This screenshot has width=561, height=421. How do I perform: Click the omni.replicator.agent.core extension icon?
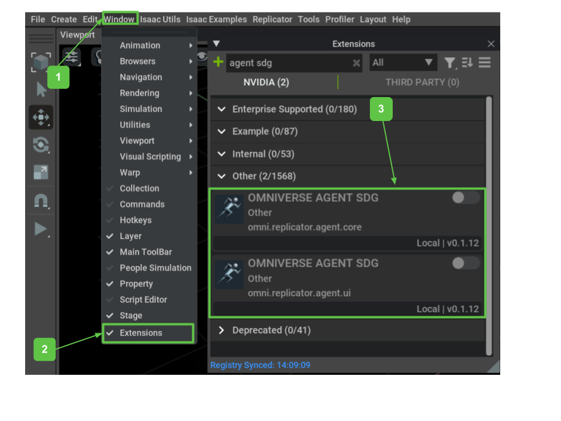(229, 208)
